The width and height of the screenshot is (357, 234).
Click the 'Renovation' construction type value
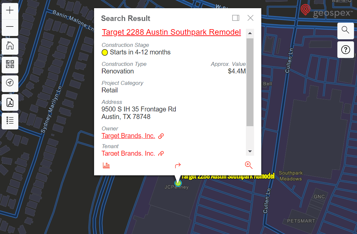point(117,71)
